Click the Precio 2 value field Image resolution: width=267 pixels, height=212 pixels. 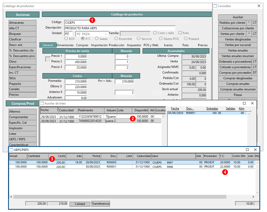click(x=76, y=62)
